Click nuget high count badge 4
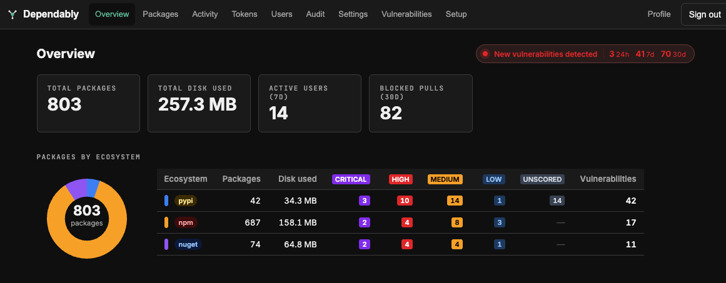Screen dimensions: 726x283 pos(407,244)
